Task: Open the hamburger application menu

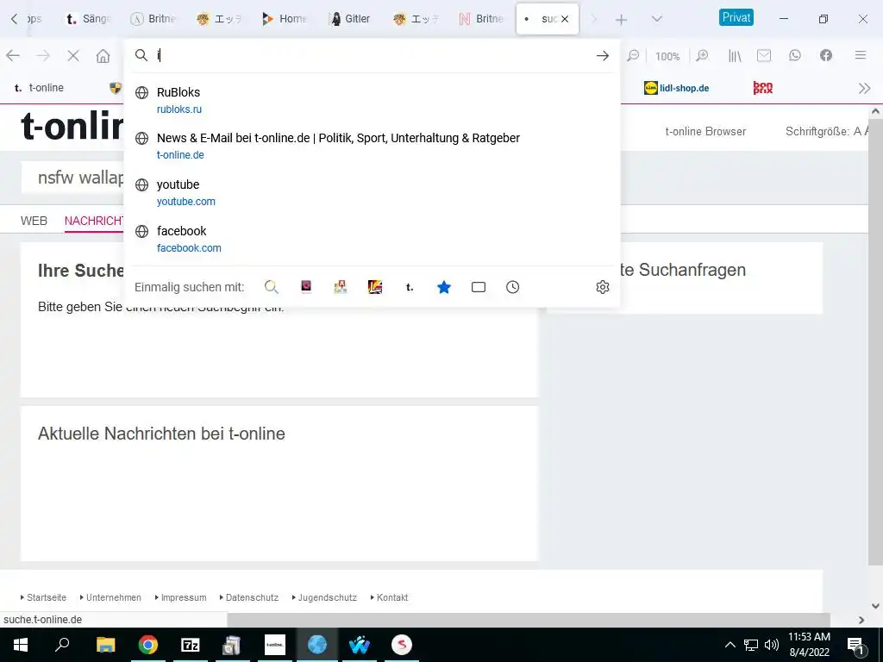Action: 861,55
